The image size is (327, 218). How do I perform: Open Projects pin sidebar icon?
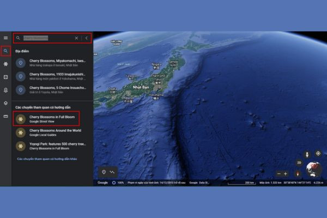5,90
